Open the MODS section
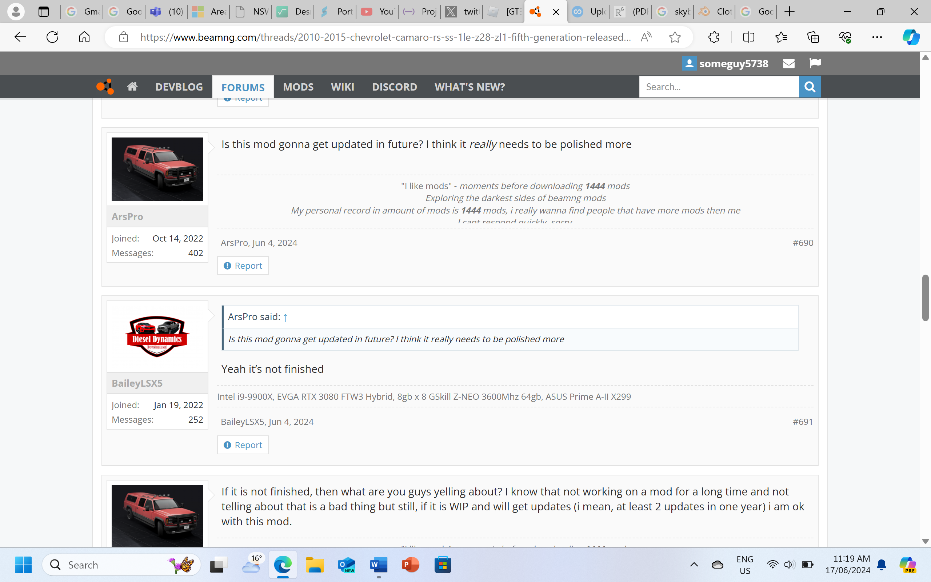931x582 pixels. (x=298, y=87)
